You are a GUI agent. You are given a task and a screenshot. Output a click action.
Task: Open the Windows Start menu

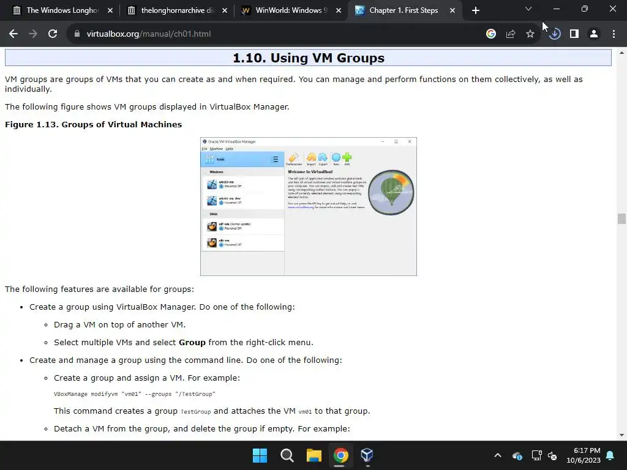[x=260, y=455]
